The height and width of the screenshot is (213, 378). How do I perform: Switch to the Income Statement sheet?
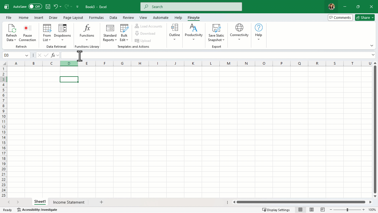pyautogui.click(x=69, y=202)
